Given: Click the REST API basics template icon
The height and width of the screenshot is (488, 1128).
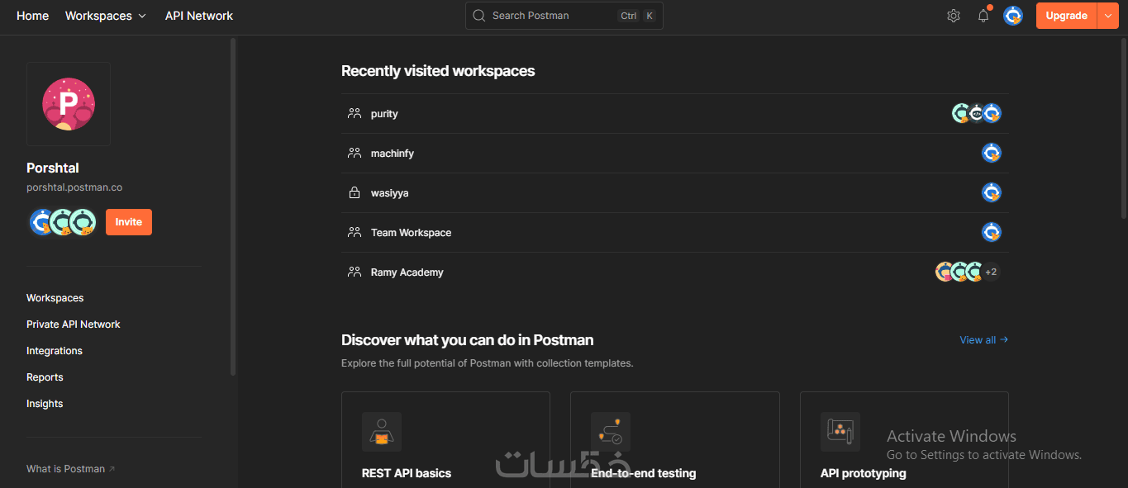Looking at the screenshot, I should (x=381, y=432).
